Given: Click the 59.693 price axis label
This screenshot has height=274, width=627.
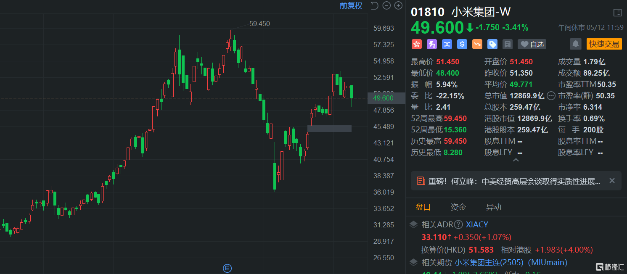Looking at the screenshot, I should (384, 28).
